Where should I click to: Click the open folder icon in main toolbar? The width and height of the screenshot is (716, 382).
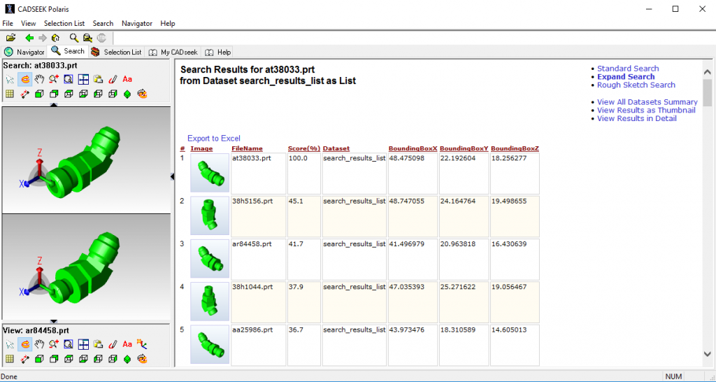pyautogui.click(x=10, y=38)
